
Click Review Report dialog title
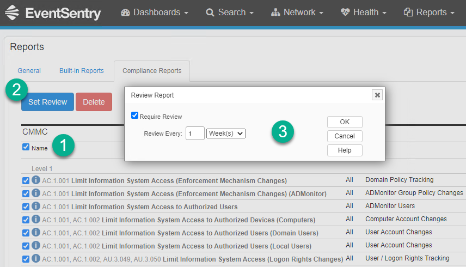coord(152,95)
